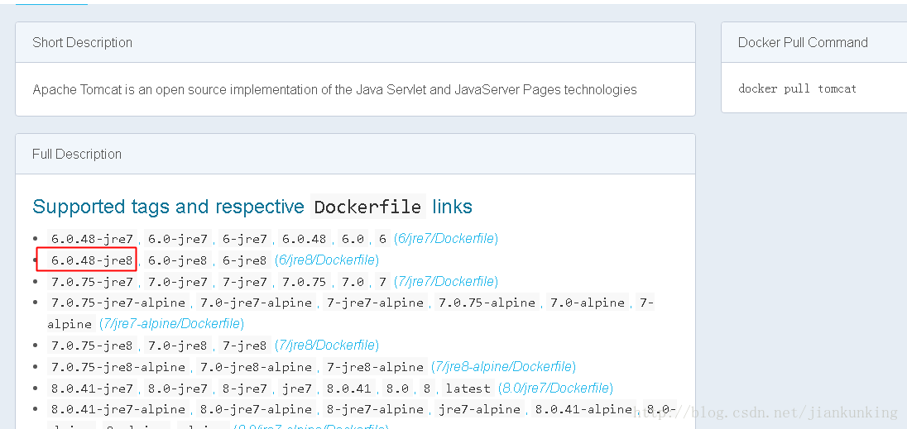Click the 8.0.41-jre7-alpine tag

118,409
